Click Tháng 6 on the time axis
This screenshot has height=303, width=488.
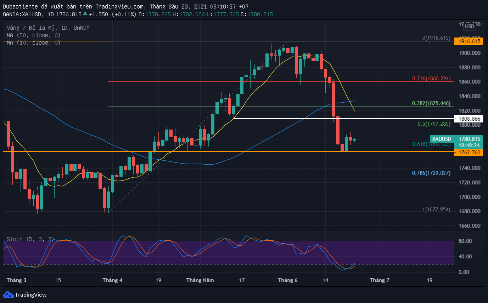[288, 280]
